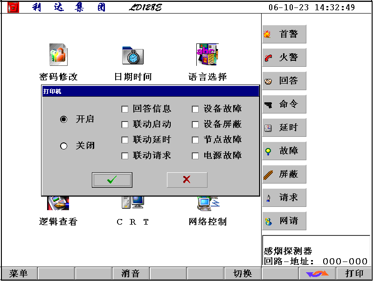Toggle the 电源故障 checkbox

[x=195, y=156]
